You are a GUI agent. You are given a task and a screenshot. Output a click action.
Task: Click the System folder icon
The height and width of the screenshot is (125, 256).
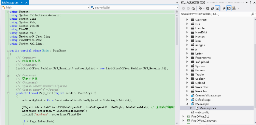[192, 66]
